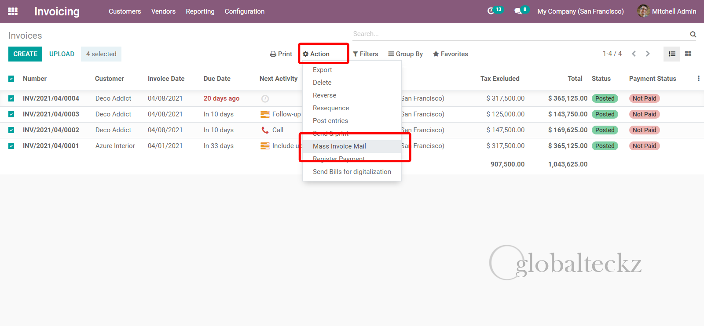Open Mitchell Admin user menu
704x326 pixels.
pos(667,11)
